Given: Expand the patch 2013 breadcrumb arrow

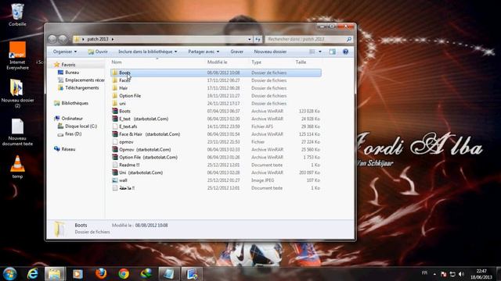Looking at the screenshot, I should (x=113, y=39).
